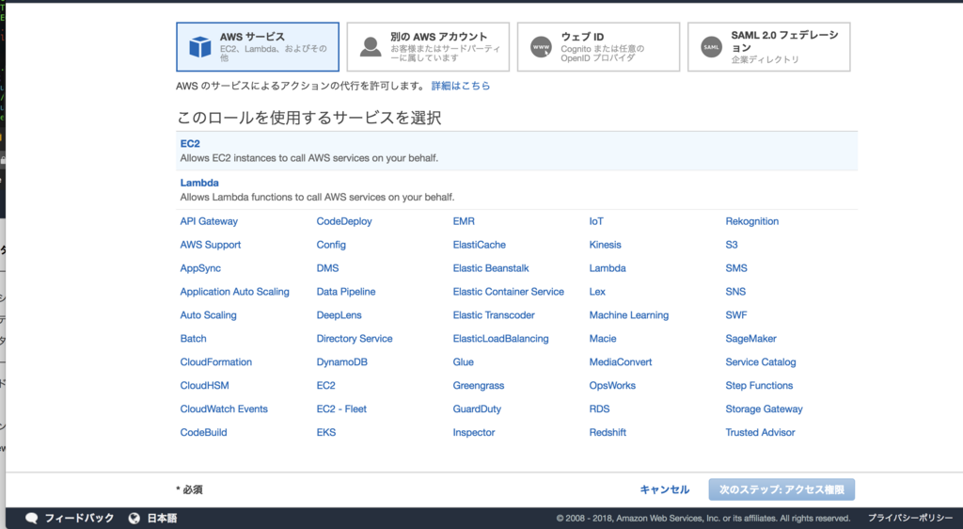
Task: Select Elastic Container Service
Action: (x=509, y=292)
